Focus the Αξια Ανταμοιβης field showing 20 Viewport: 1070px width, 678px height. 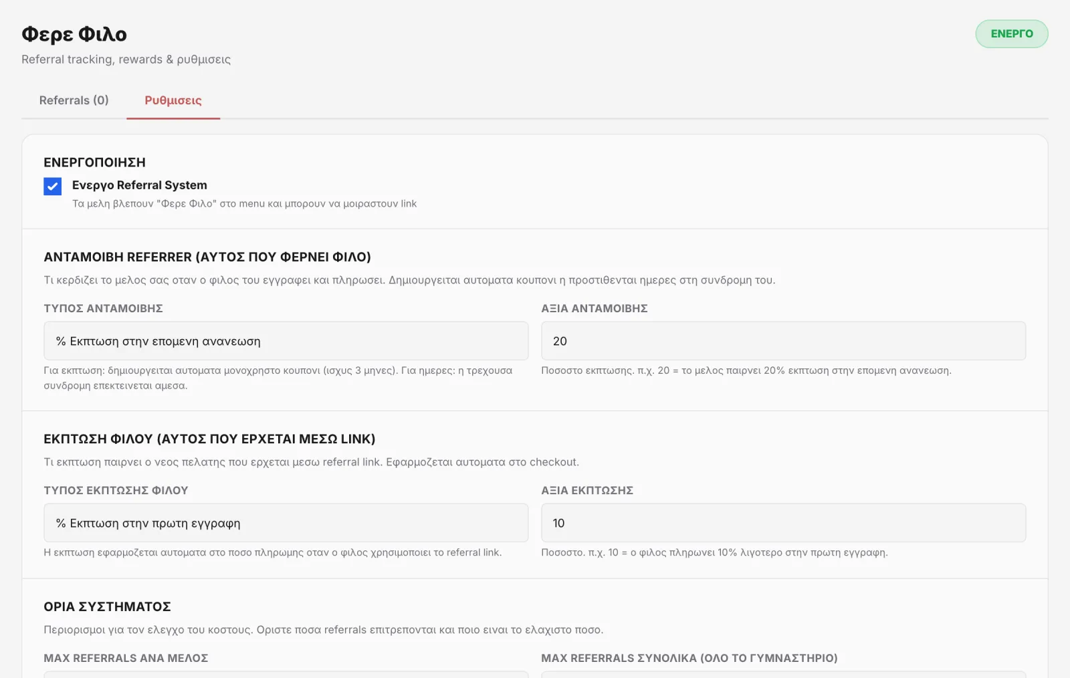[x=783, y=341]
